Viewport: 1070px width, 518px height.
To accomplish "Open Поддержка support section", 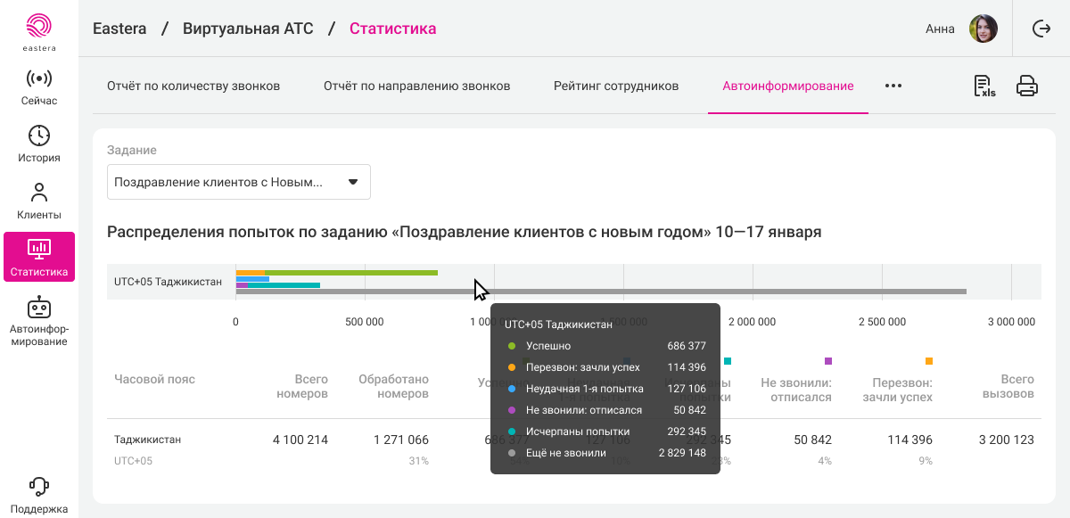I will [x=38, y=496].
